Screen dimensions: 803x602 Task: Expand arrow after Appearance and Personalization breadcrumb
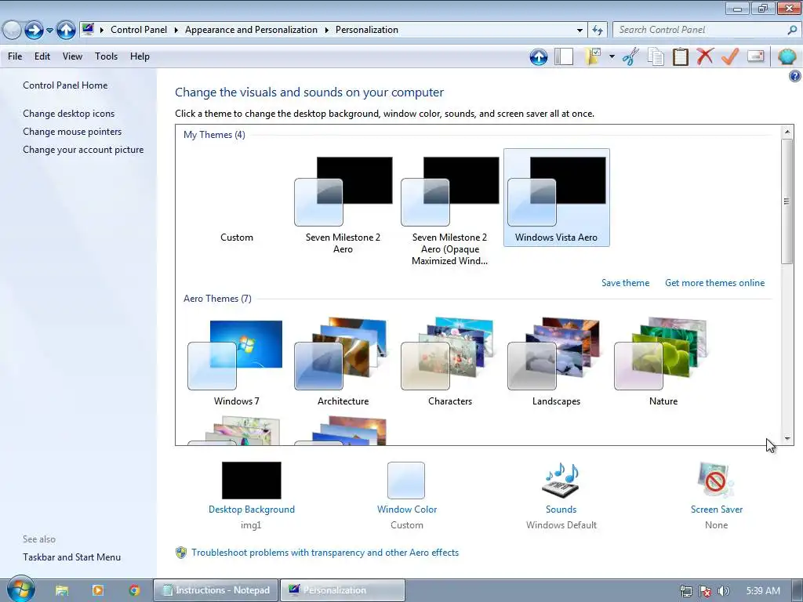pyautogui.click(x=326, y=30)
